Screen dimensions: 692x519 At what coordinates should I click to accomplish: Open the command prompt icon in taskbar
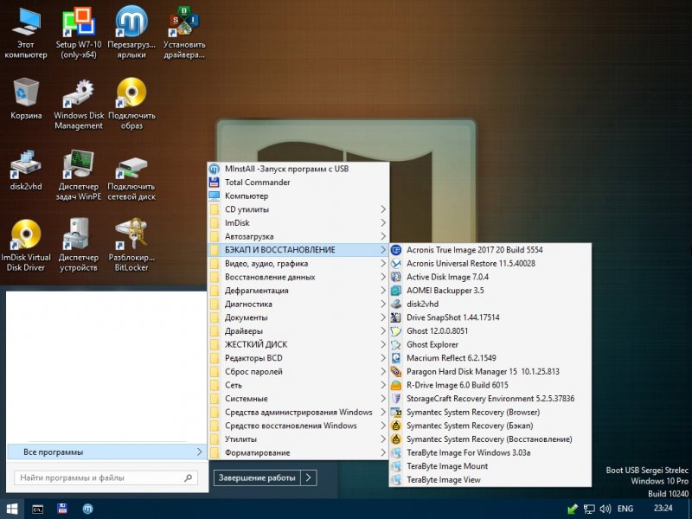pos(38,509)
